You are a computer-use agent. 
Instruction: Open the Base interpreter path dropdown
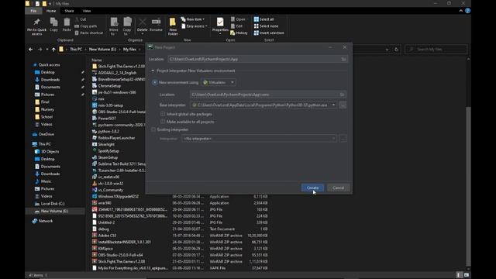coord(333,105)
